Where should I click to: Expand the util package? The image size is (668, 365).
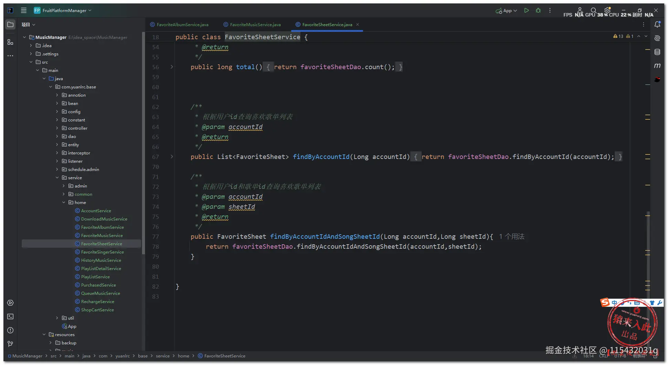click(57, 318)
